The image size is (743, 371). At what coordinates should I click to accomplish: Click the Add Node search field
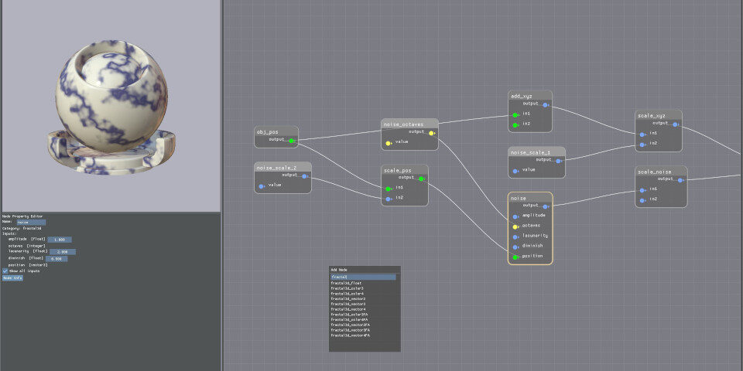point(363,277)
